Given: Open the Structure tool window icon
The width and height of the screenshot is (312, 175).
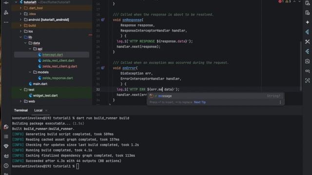Looking at the screenshot, I should (6, 13).
